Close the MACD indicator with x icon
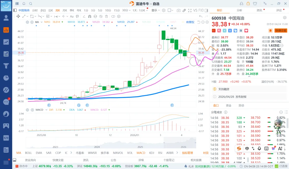 point(32,110)
